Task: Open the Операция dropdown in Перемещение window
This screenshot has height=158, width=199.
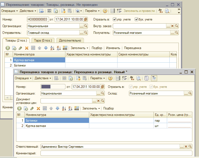Action: click(x=9, y=11)
